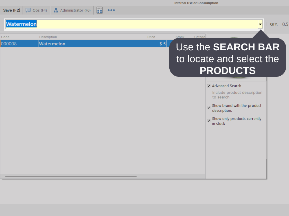Click the Administrator person icon

(56, 10)
